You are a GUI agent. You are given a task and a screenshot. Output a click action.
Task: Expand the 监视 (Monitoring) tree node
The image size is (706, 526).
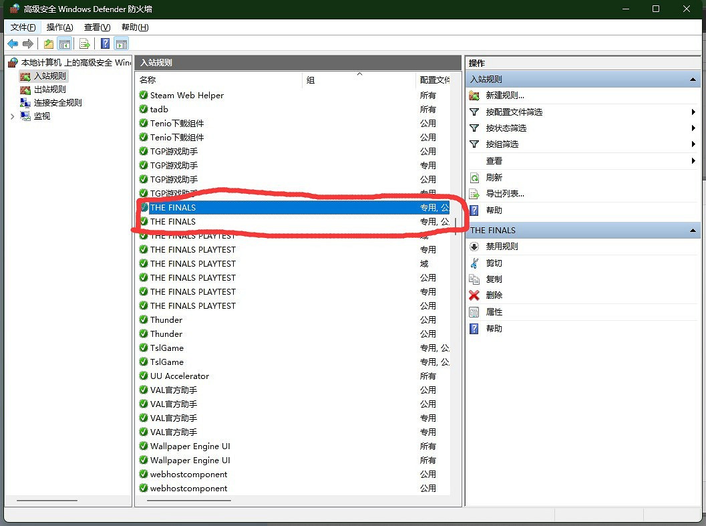click(12, 116)
